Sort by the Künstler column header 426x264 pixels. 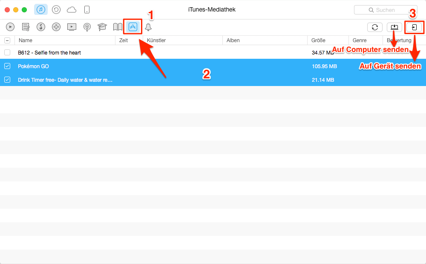(x=183, y=40)
